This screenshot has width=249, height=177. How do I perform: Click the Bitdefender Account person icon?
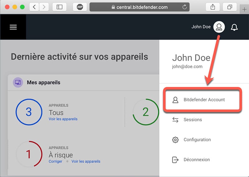pos(175,100)
